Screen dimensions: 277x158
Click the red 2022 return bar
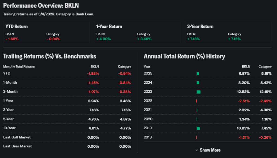196,101
